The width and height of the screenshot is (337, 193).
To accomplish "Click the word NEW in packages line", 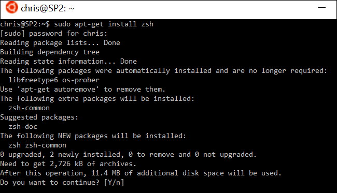I will [64, 136].
